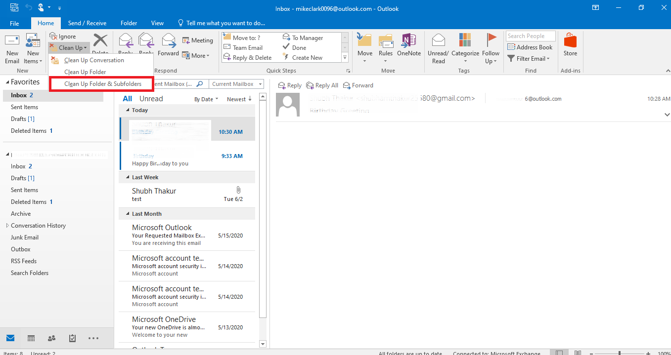
Task: Collapse the Last Week group
Action: pyautogui.click(x=128, y=177)
